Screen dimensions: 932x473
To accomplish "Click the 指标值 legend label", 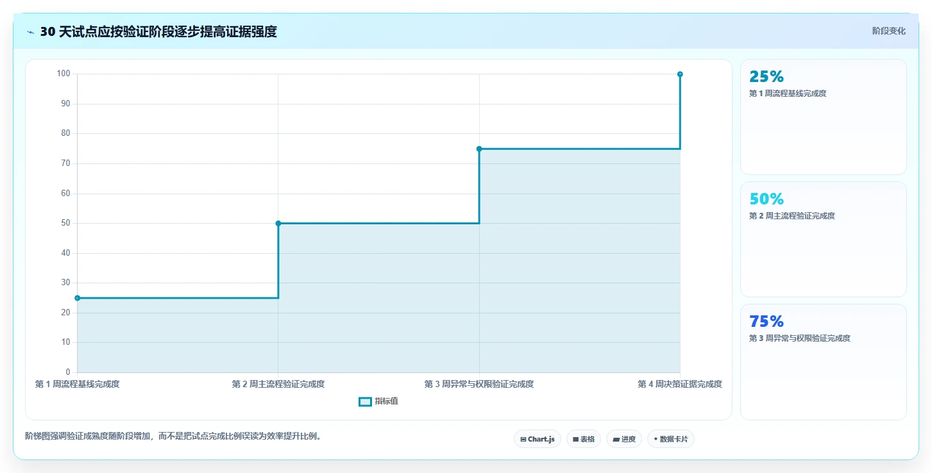I will [x=386, y=401].
